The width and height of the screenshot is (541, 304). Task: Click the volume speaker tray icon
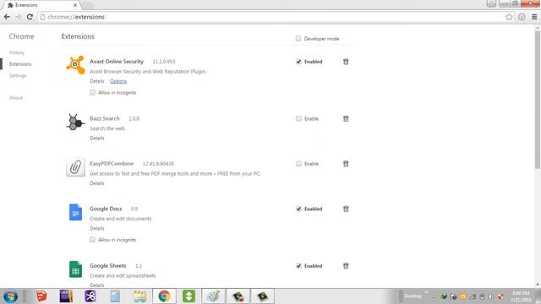tap(491, 296)
